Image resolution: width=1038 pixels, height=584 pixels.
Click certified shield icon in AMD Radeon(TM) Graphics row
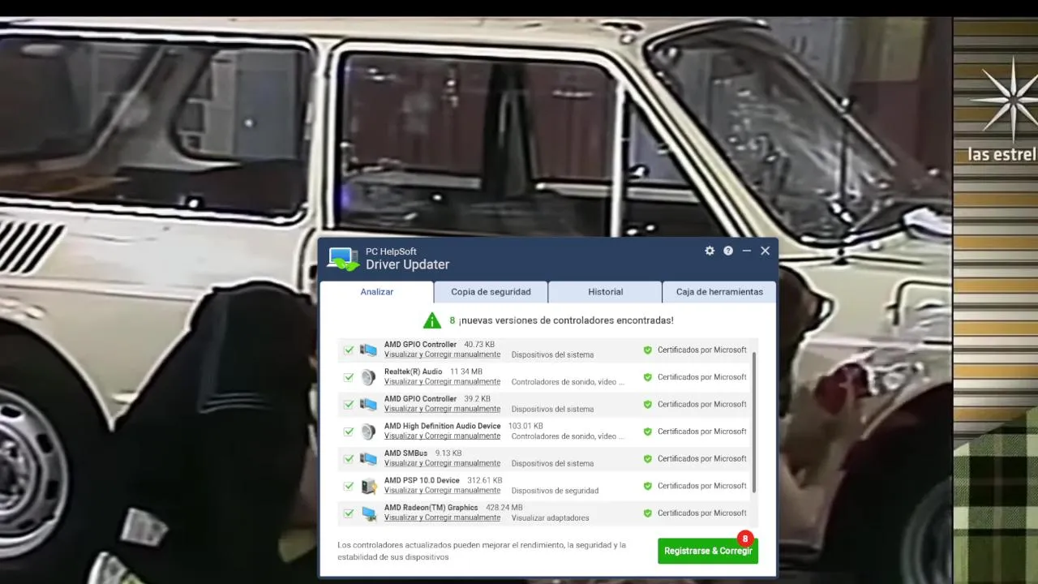point(647,513)
